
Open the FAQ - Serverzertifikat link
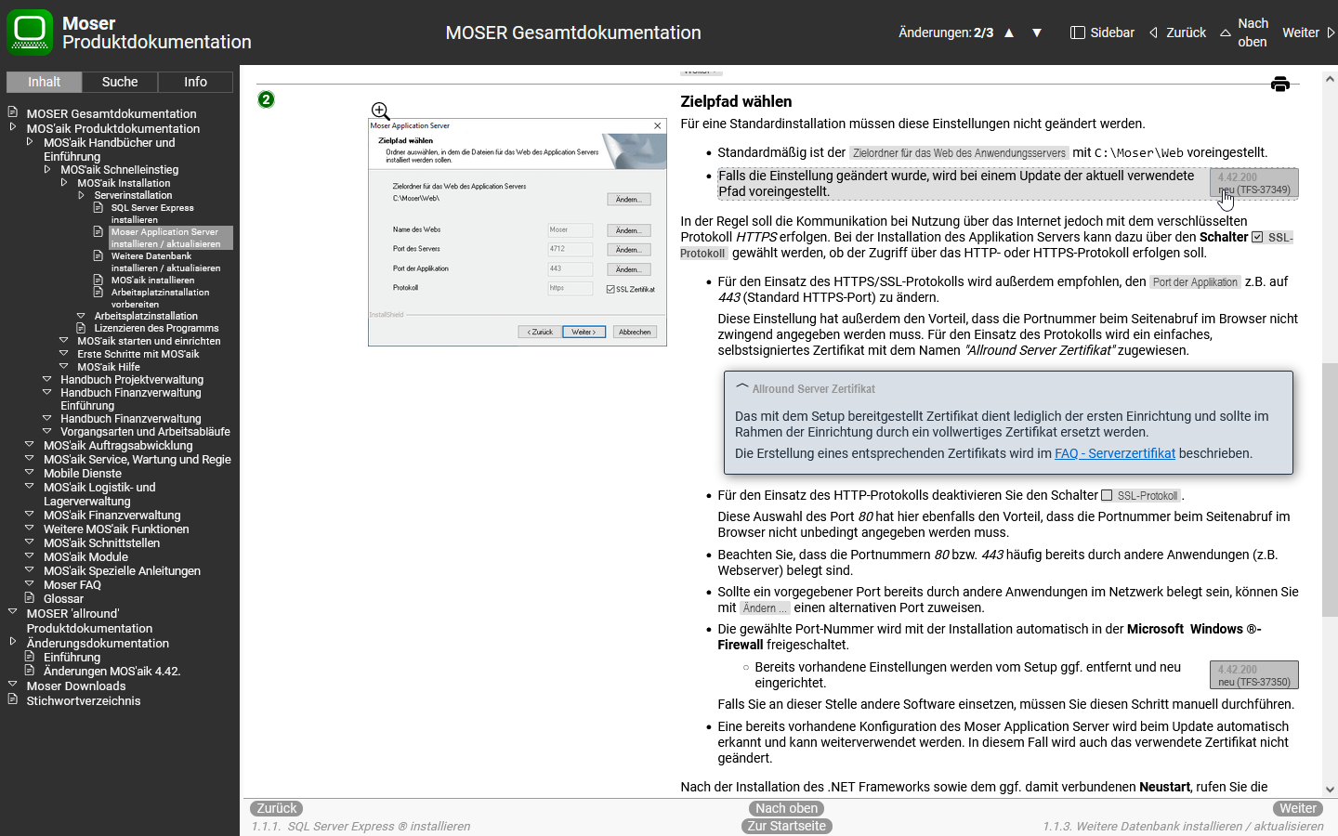click(1115, 453)
